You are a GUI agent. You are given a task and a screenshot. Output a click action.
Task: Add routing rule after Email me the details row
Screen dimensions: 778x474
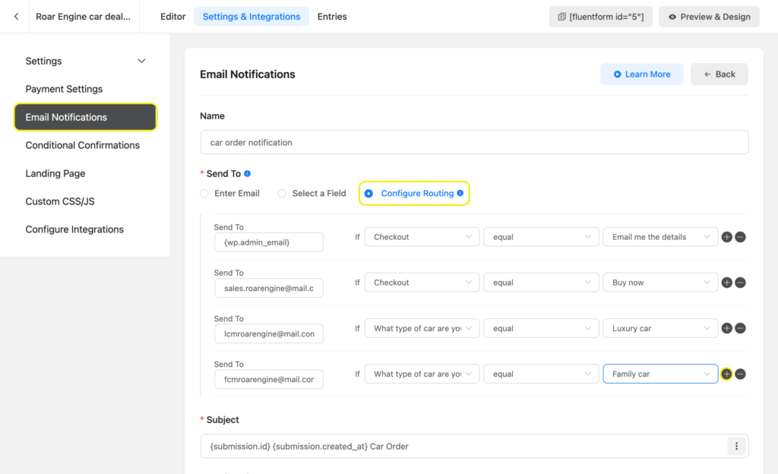[x=727, y=237]
